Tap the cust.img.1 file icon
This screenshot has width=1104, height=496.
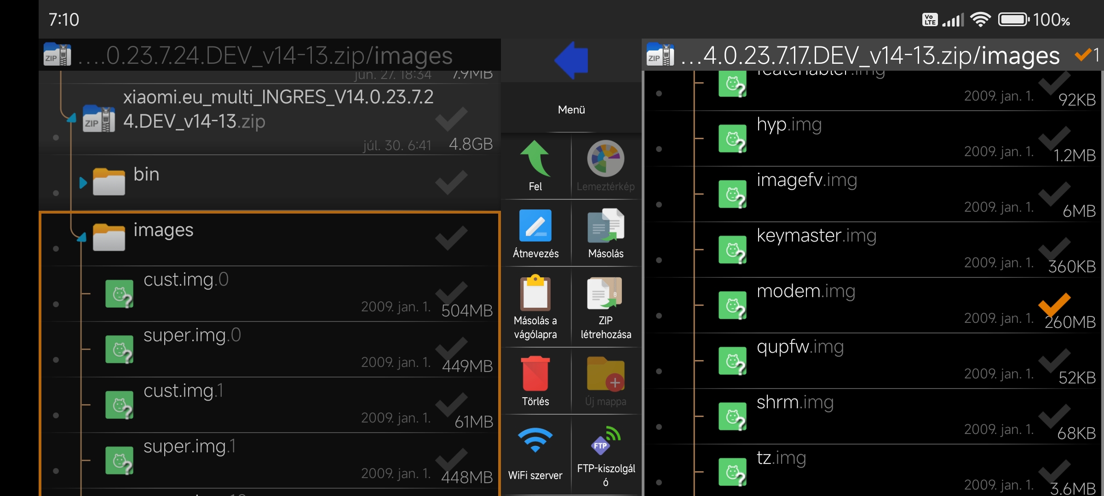coord(119,405)
